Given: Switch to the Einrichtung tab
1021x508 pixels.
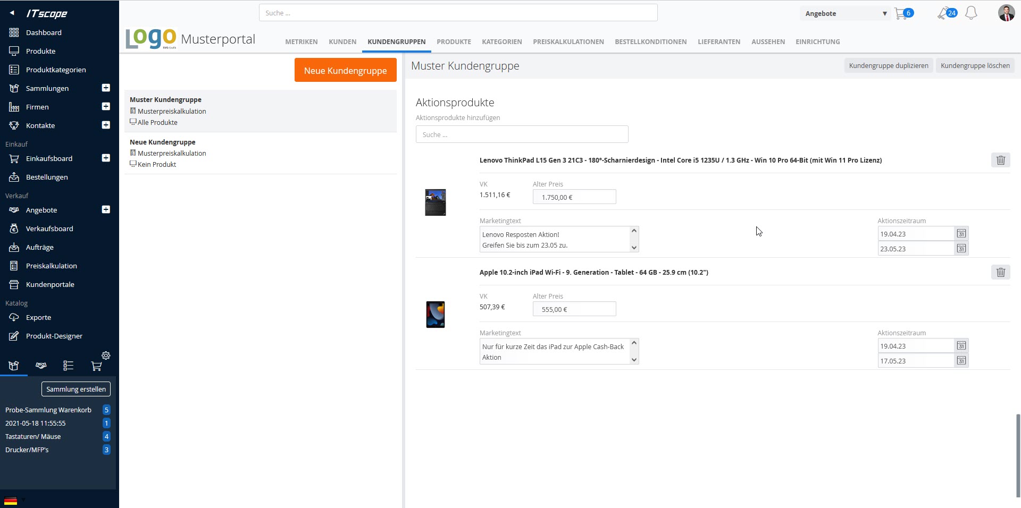Looking at the screenshot, I should pos(817,41).
